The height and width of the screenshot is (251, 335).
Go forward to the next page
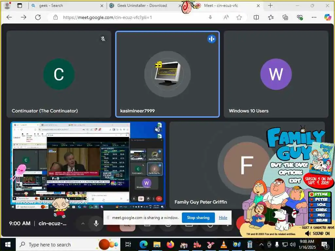tap(24, 17)
